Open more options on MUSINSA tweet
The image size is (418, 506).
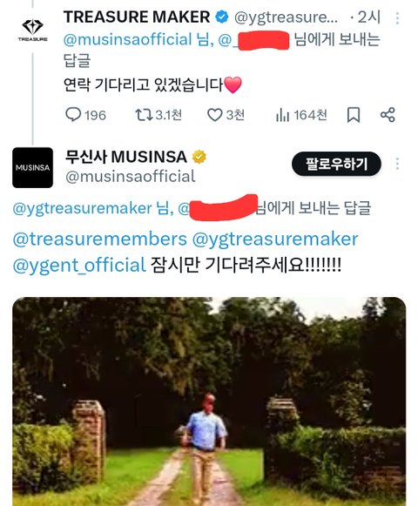pos(397,164)
